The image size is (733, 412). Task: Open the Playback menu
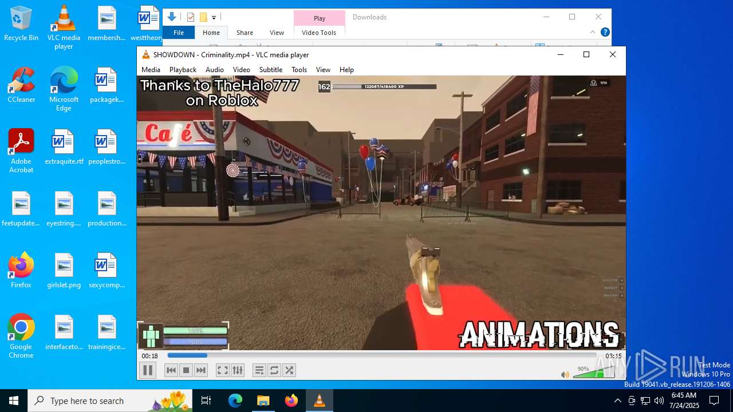point(183,69)
